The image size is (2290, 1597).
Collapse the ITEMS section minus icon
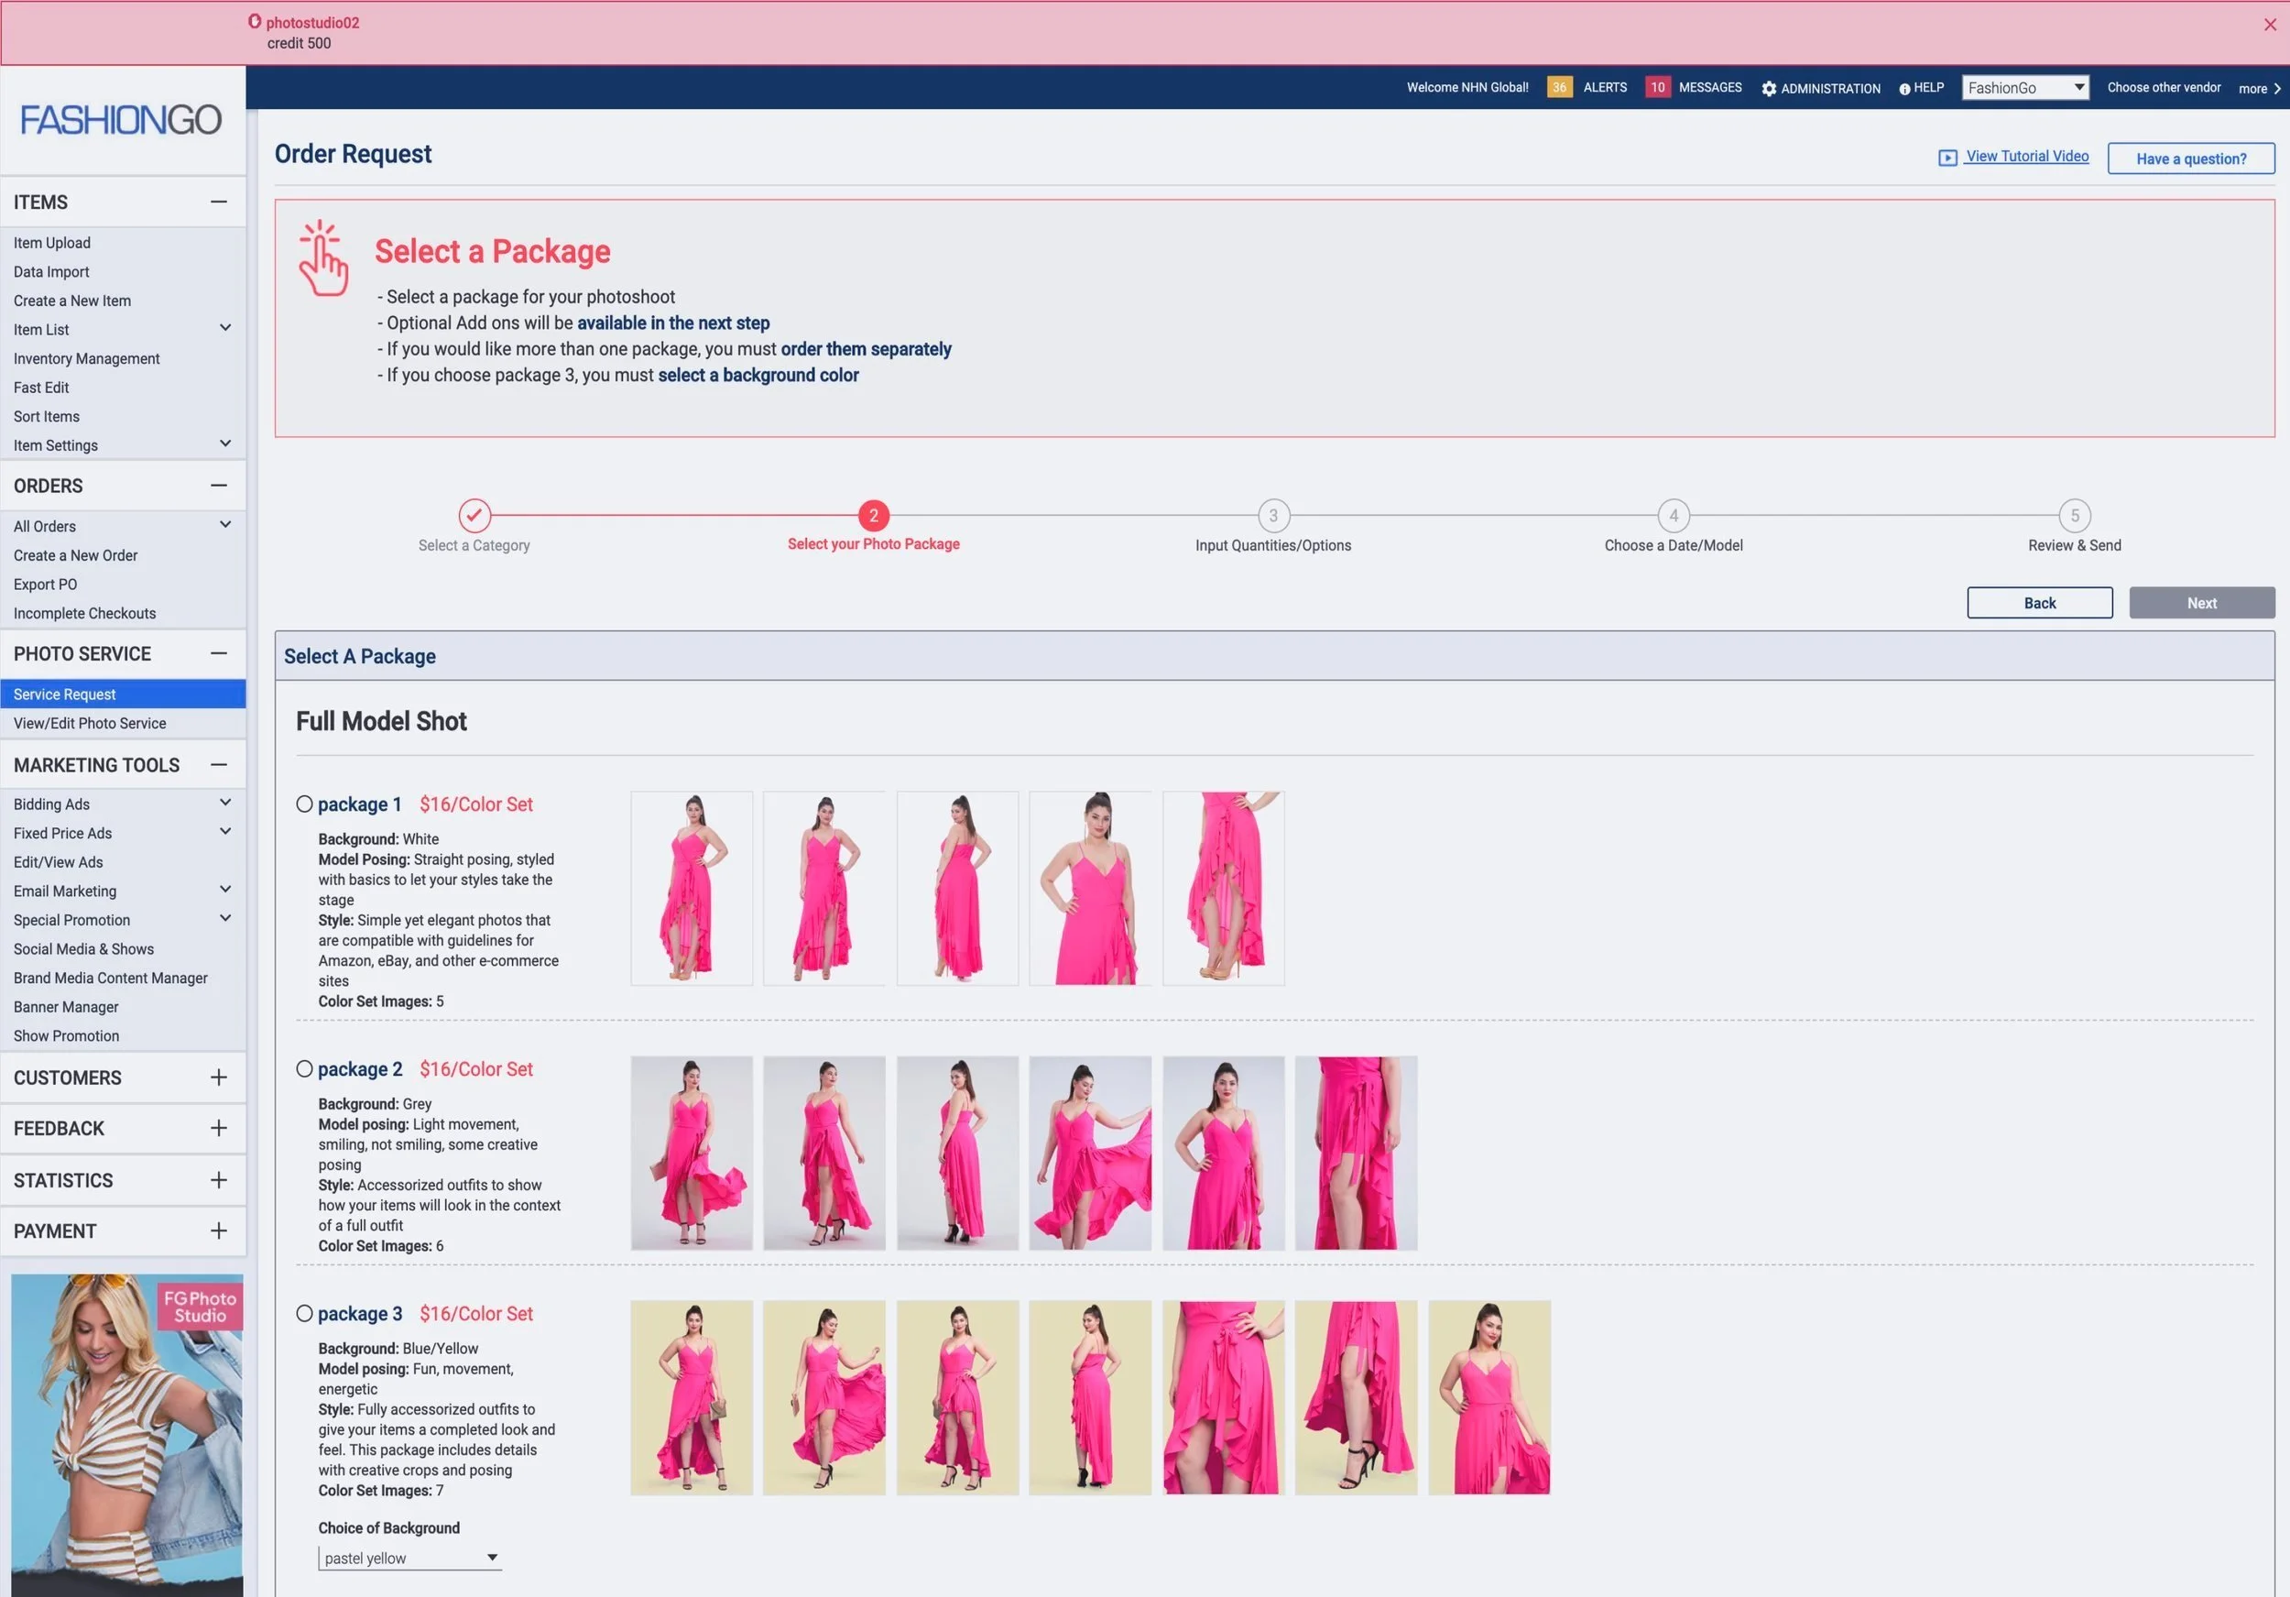218,202
